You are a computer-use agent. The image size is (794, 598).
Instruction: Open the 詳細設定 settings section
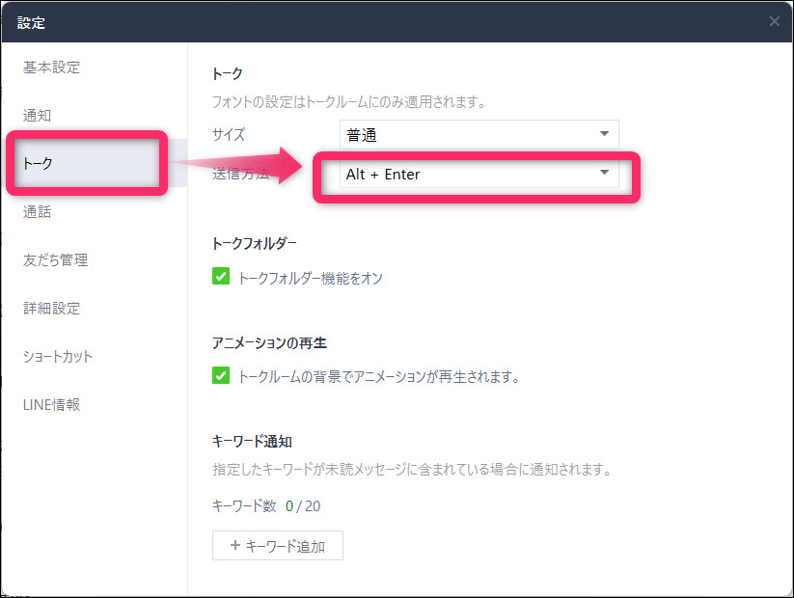point(51,308)
